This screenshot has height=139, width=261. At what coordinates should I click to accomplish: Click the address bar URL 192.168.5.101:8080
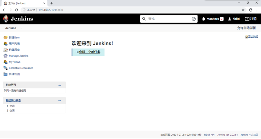pyautogui.click(x=51, y=10)
